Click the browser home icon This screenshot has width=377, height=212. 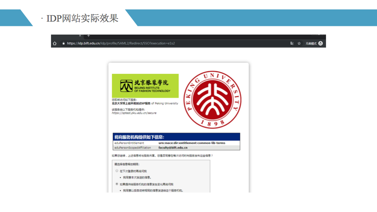[55, 43]
